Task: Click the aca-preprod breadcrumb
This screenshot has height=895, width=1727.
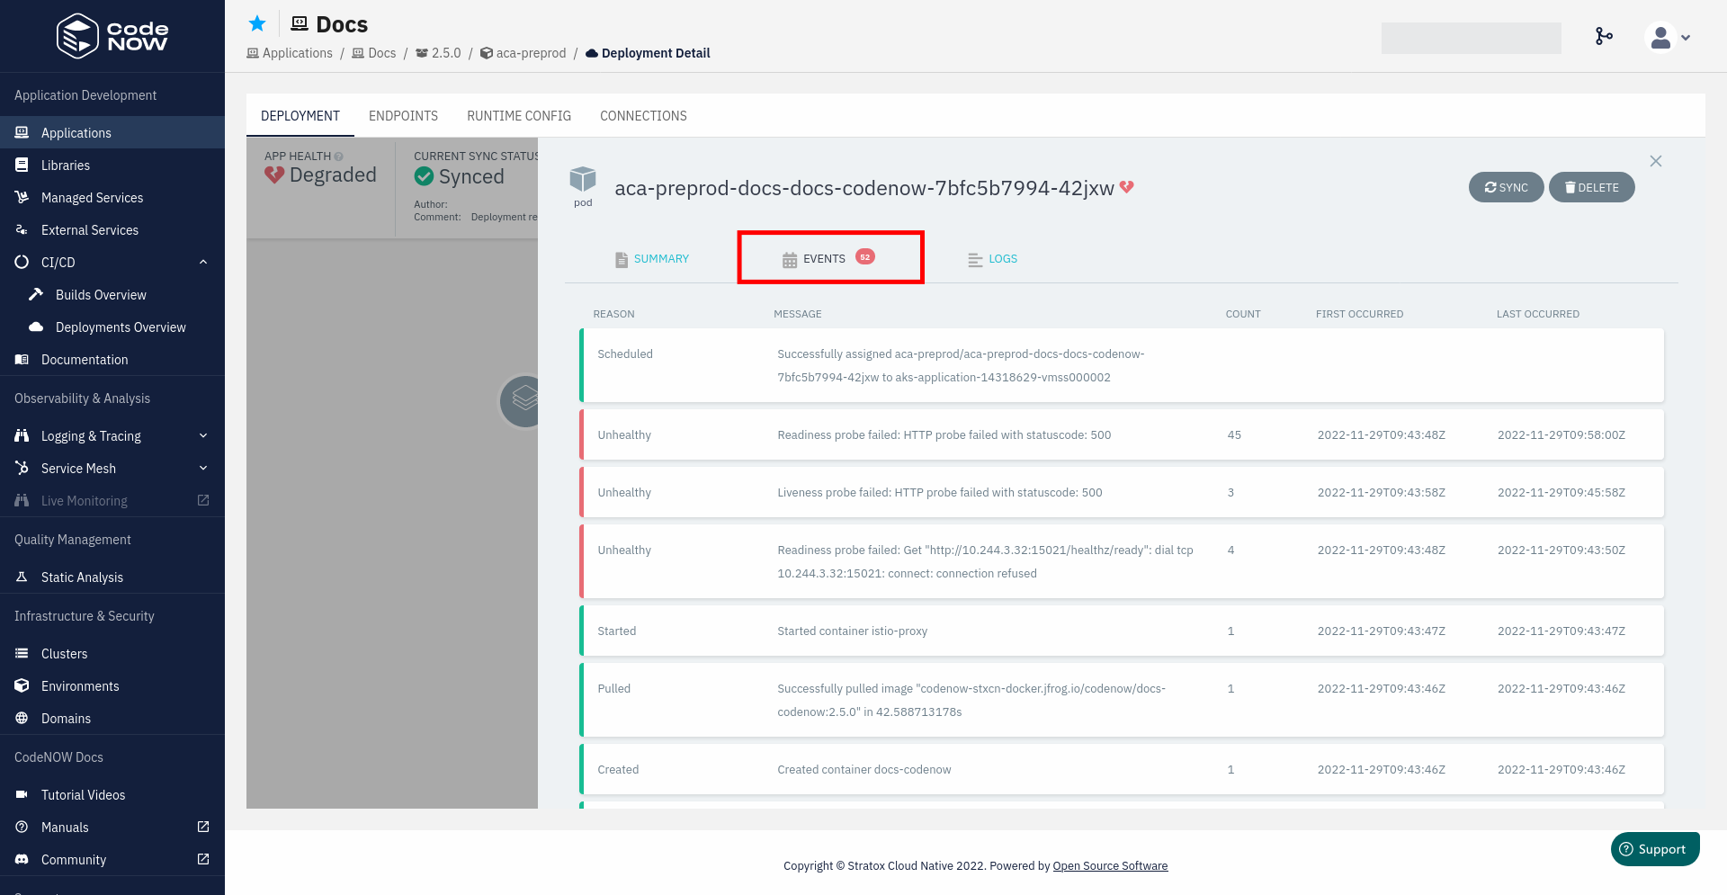Action: point(523,53)
